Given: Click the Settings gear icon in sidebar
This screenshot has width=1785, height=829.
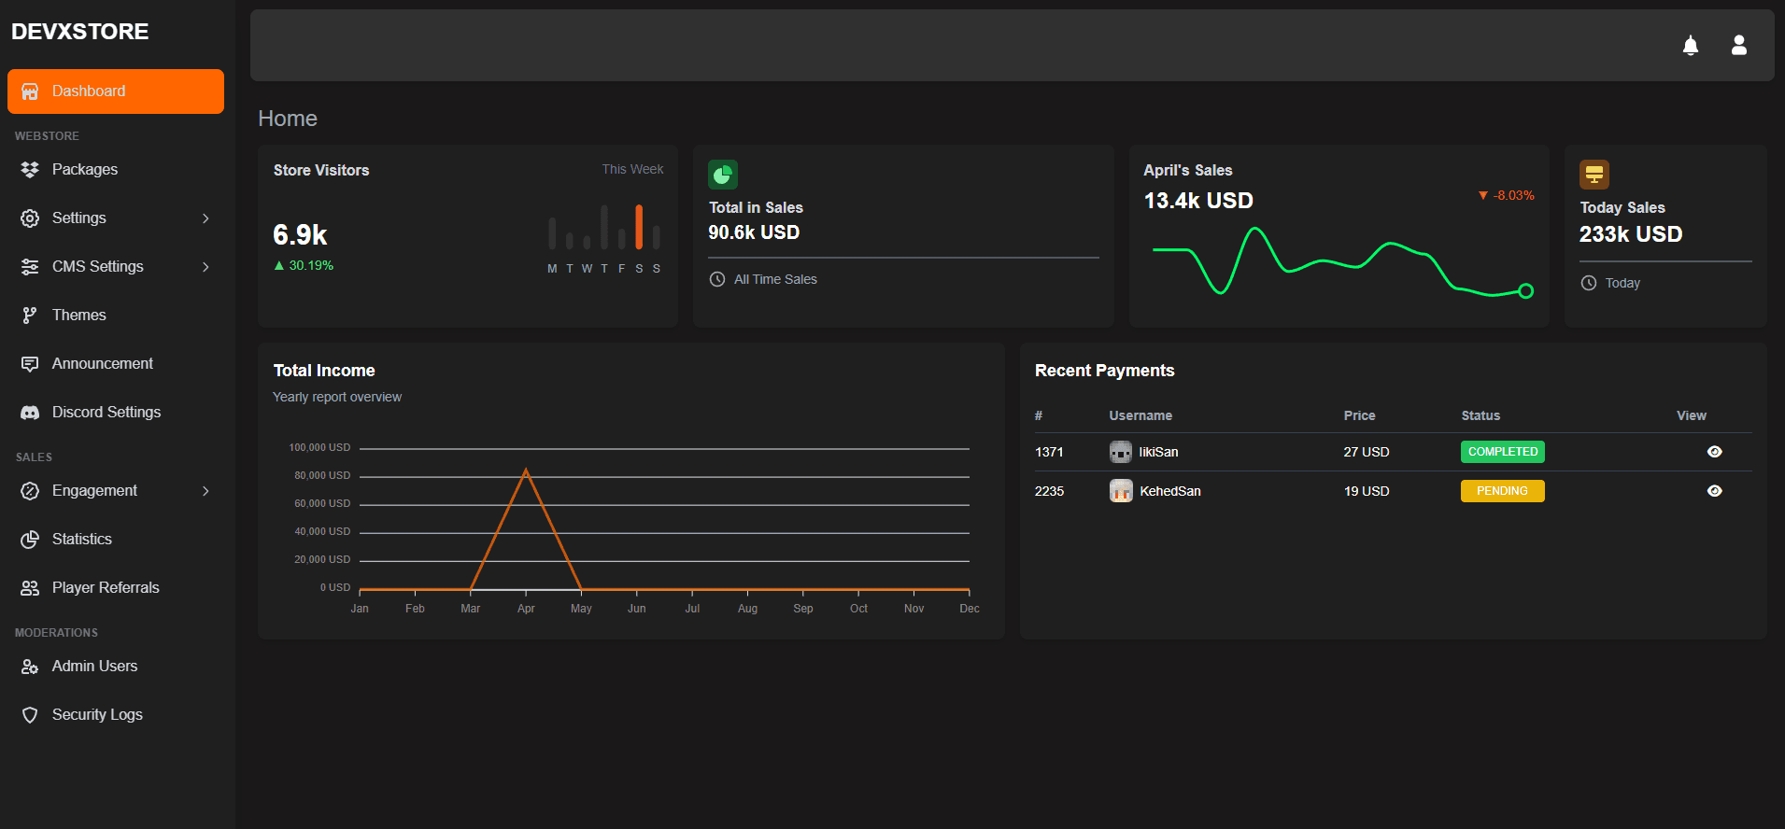Looking at the screenshot, I should tap(30, 218).
